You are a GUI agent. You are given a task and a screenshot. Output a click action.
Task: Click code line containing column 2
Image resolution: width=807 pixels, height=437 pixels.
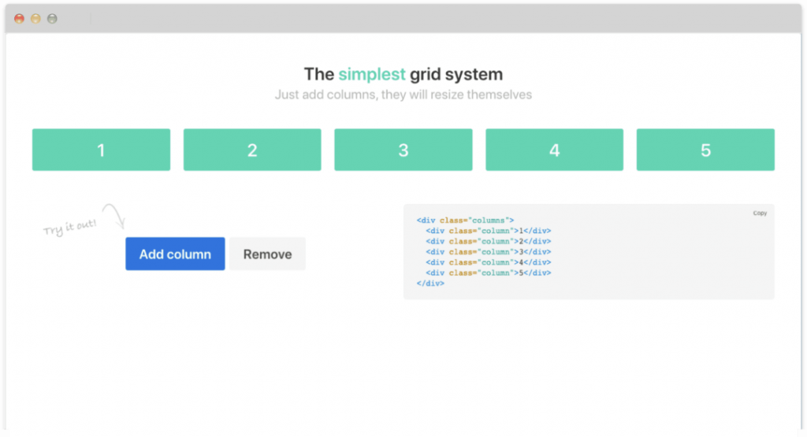[x=489, y=241]
